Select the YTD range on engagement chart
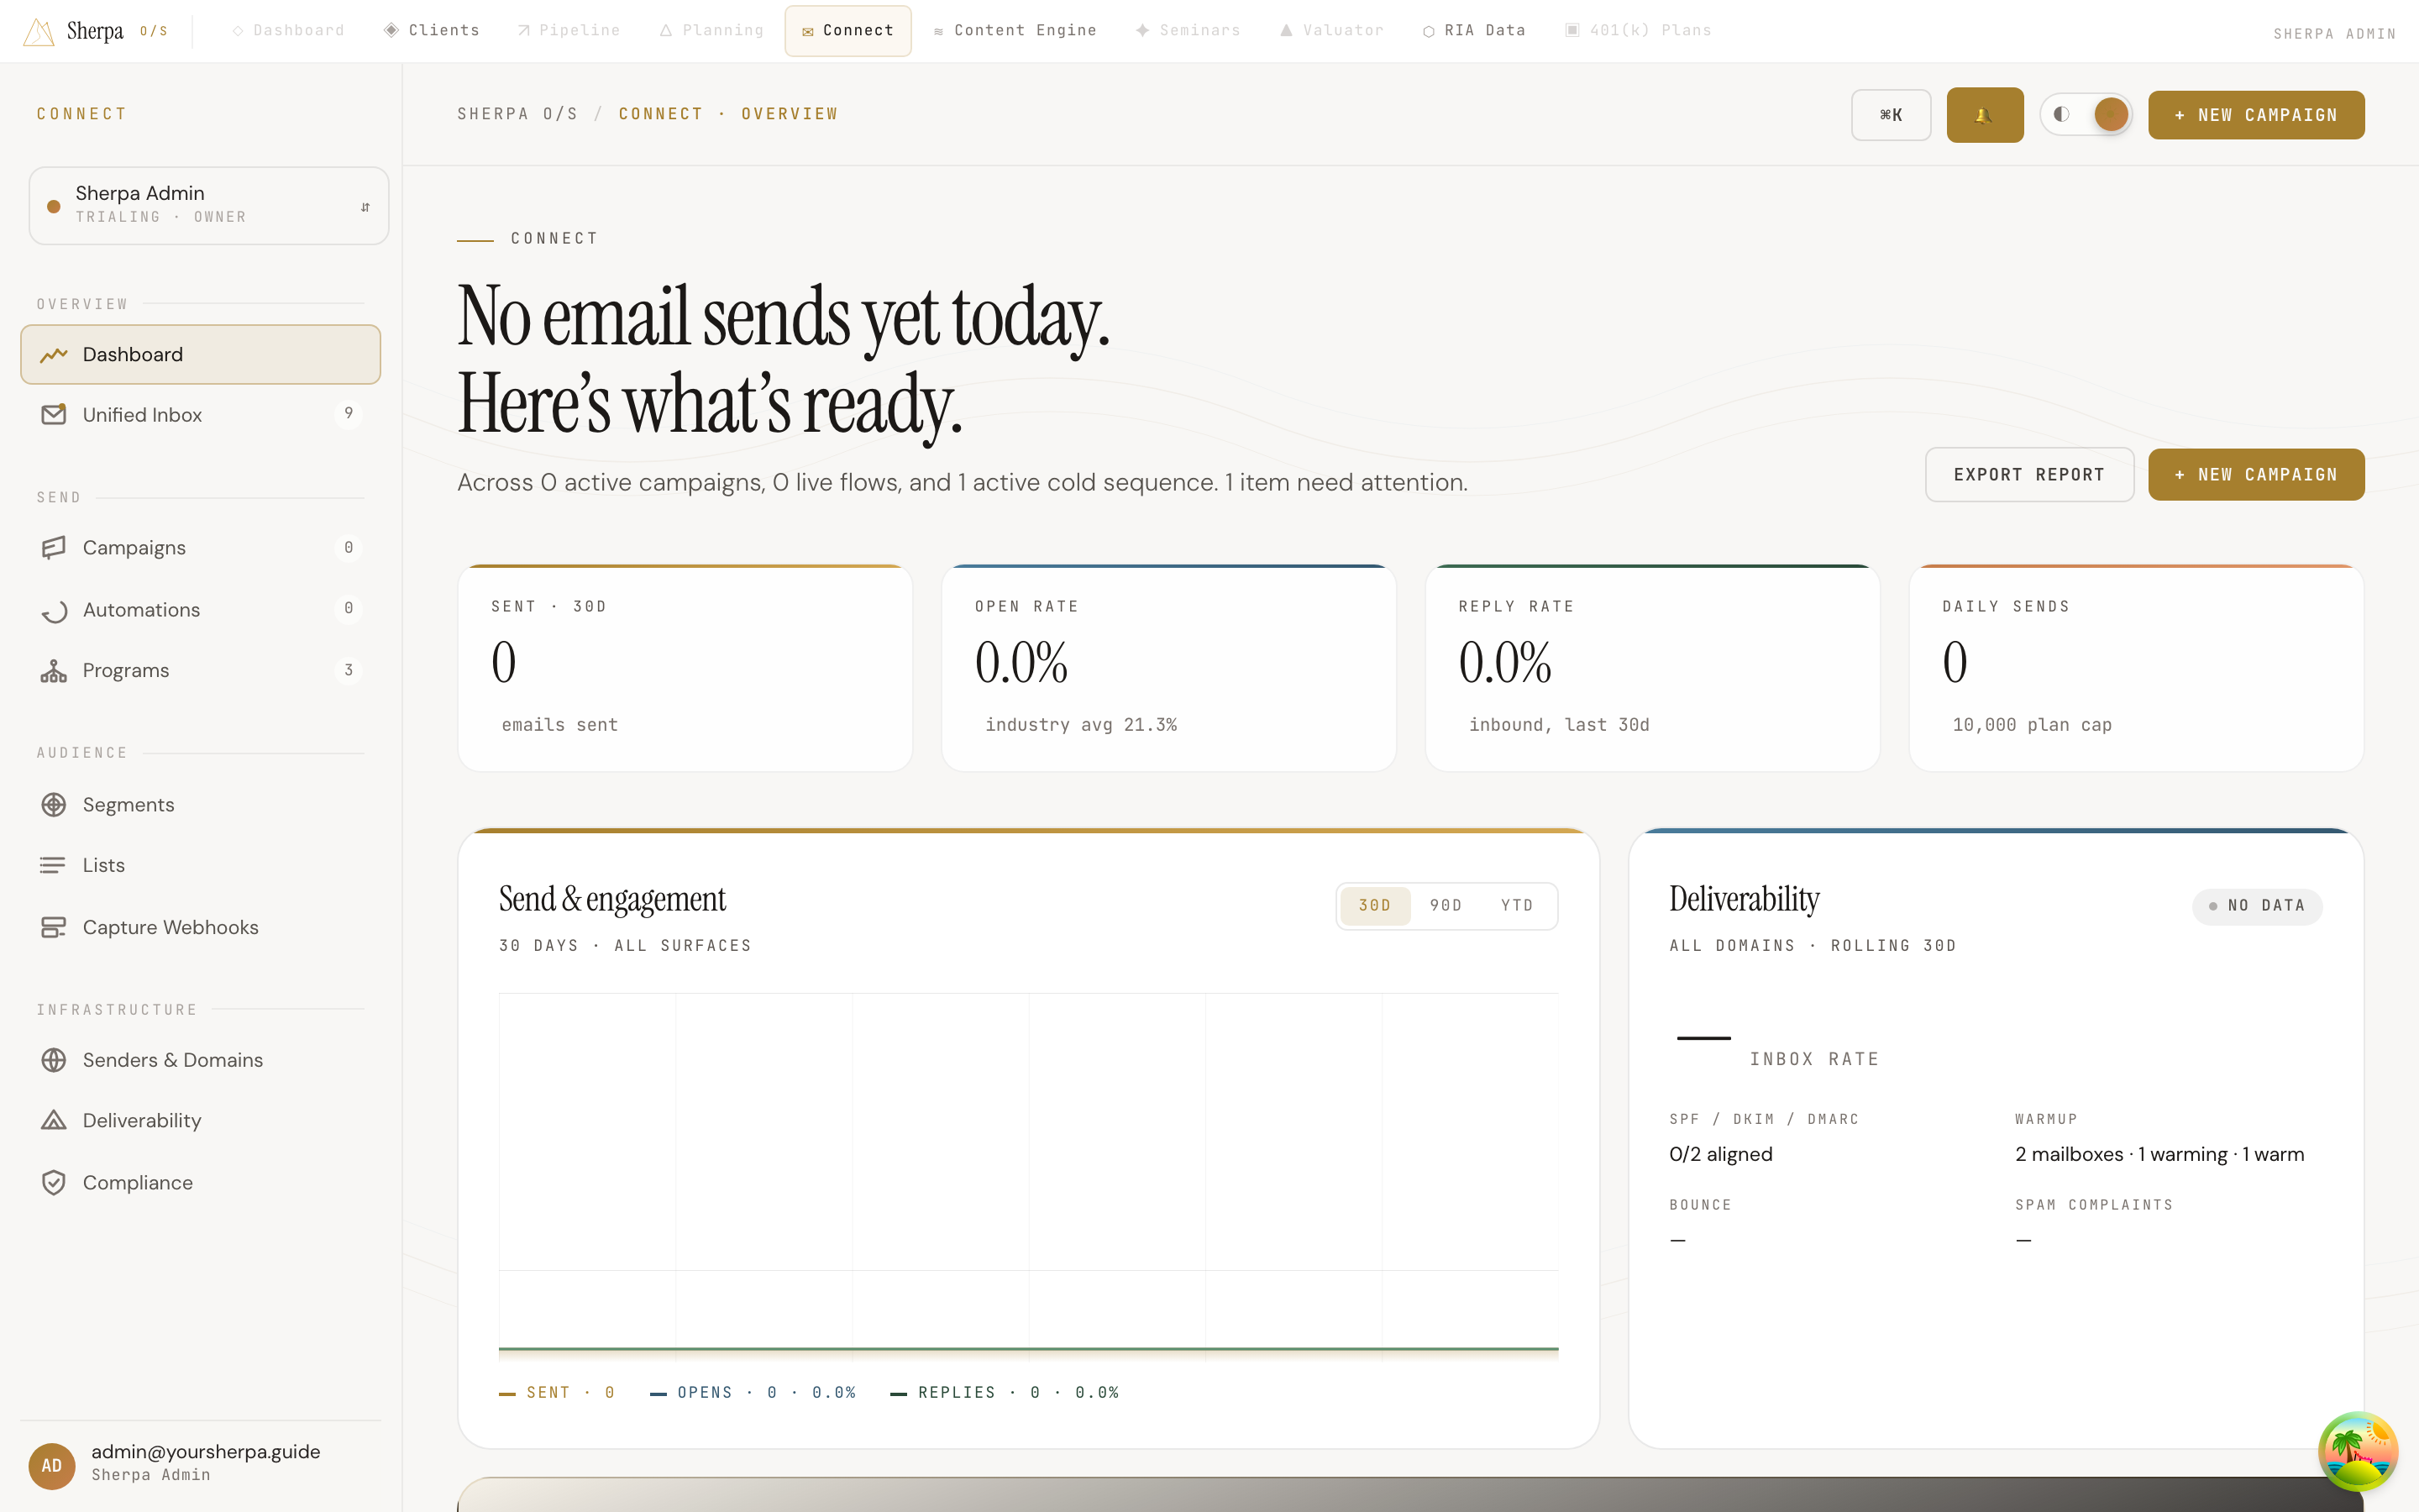This screenshot has width=2419, height=1512. [x=1516, y=905]
